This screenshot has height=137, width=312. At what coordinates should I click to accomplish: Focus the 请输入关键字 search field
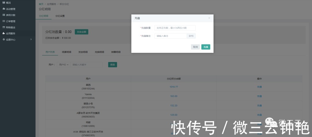(86, 65)
